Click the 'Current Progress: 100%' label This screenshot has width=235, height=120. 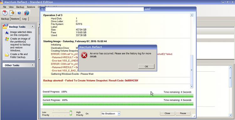(55, 100)
